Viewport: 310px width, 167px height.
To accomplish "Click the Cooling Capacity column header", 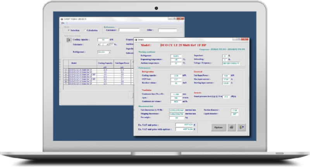I will [106, 63].
